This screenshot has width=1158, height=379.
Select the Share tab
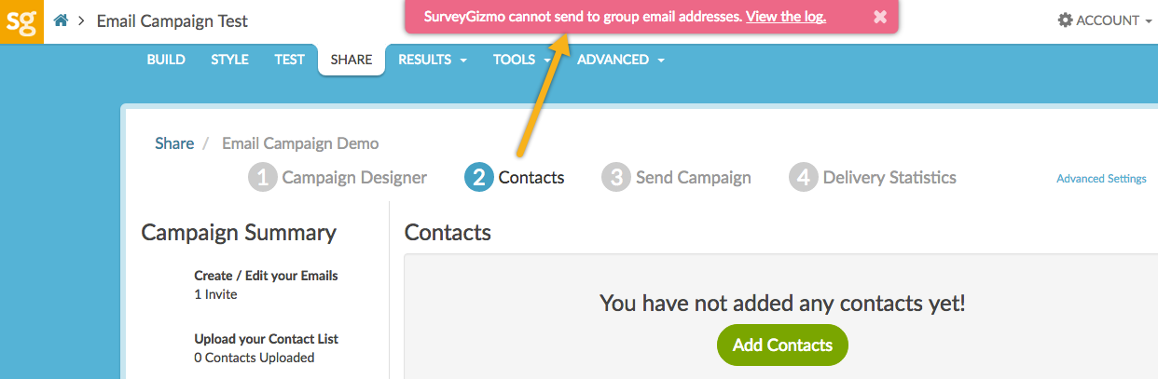(352, 60)
